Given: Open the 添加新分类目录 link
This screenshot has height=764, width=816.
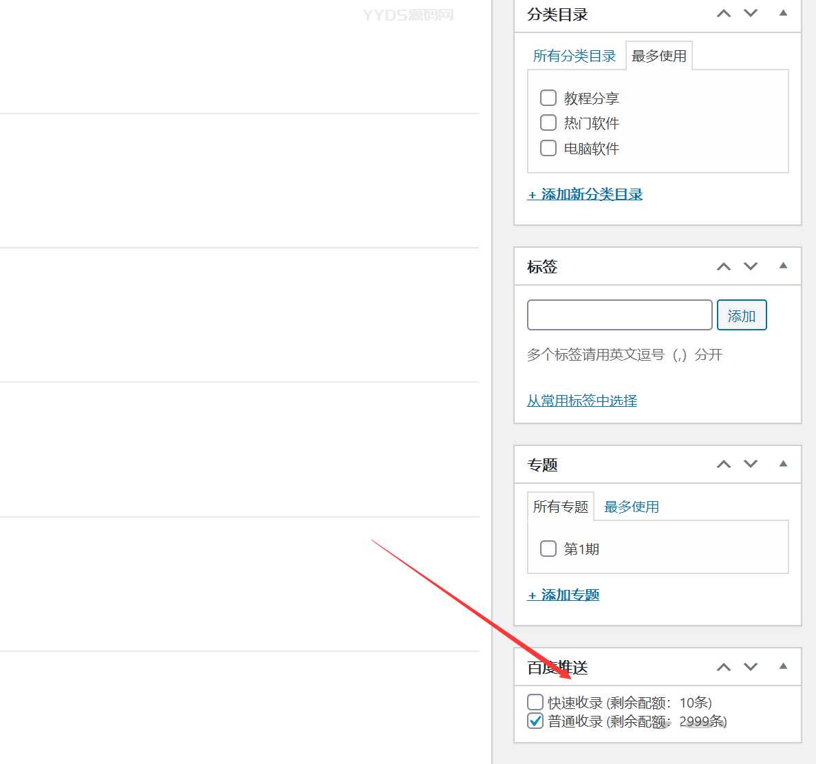Looking at the screenshot, I should click(x=585, y=195).
